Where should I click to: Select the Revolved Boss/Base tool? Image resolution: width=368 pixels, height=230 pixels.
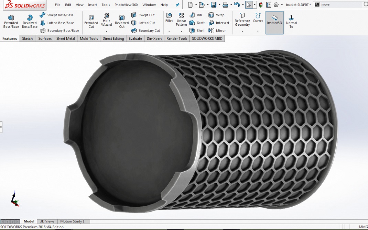pyautogui.click(x=30, y=21)
